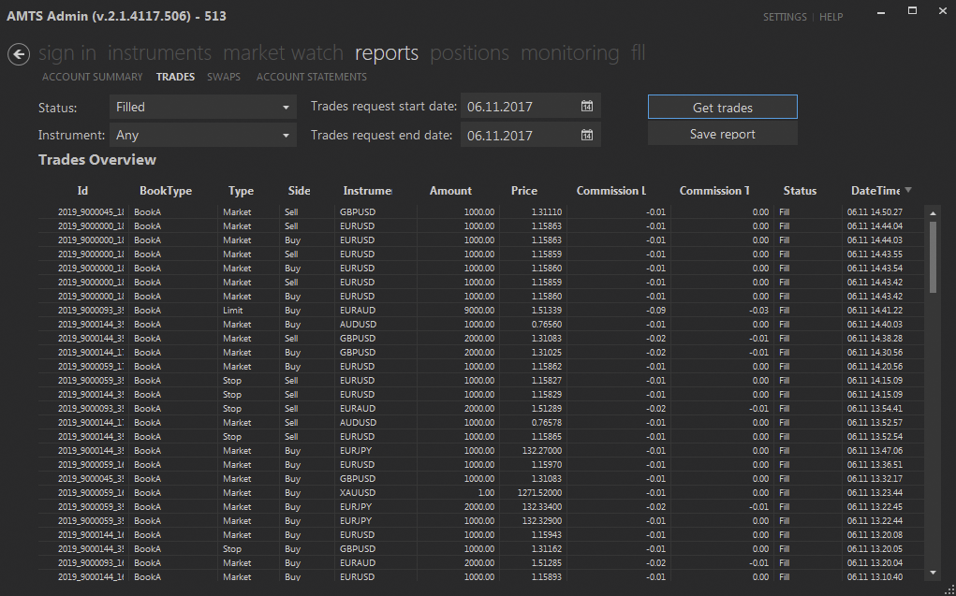956x596 pixels.
Task: Go to market watch section
Action: [x=283, y=53]
